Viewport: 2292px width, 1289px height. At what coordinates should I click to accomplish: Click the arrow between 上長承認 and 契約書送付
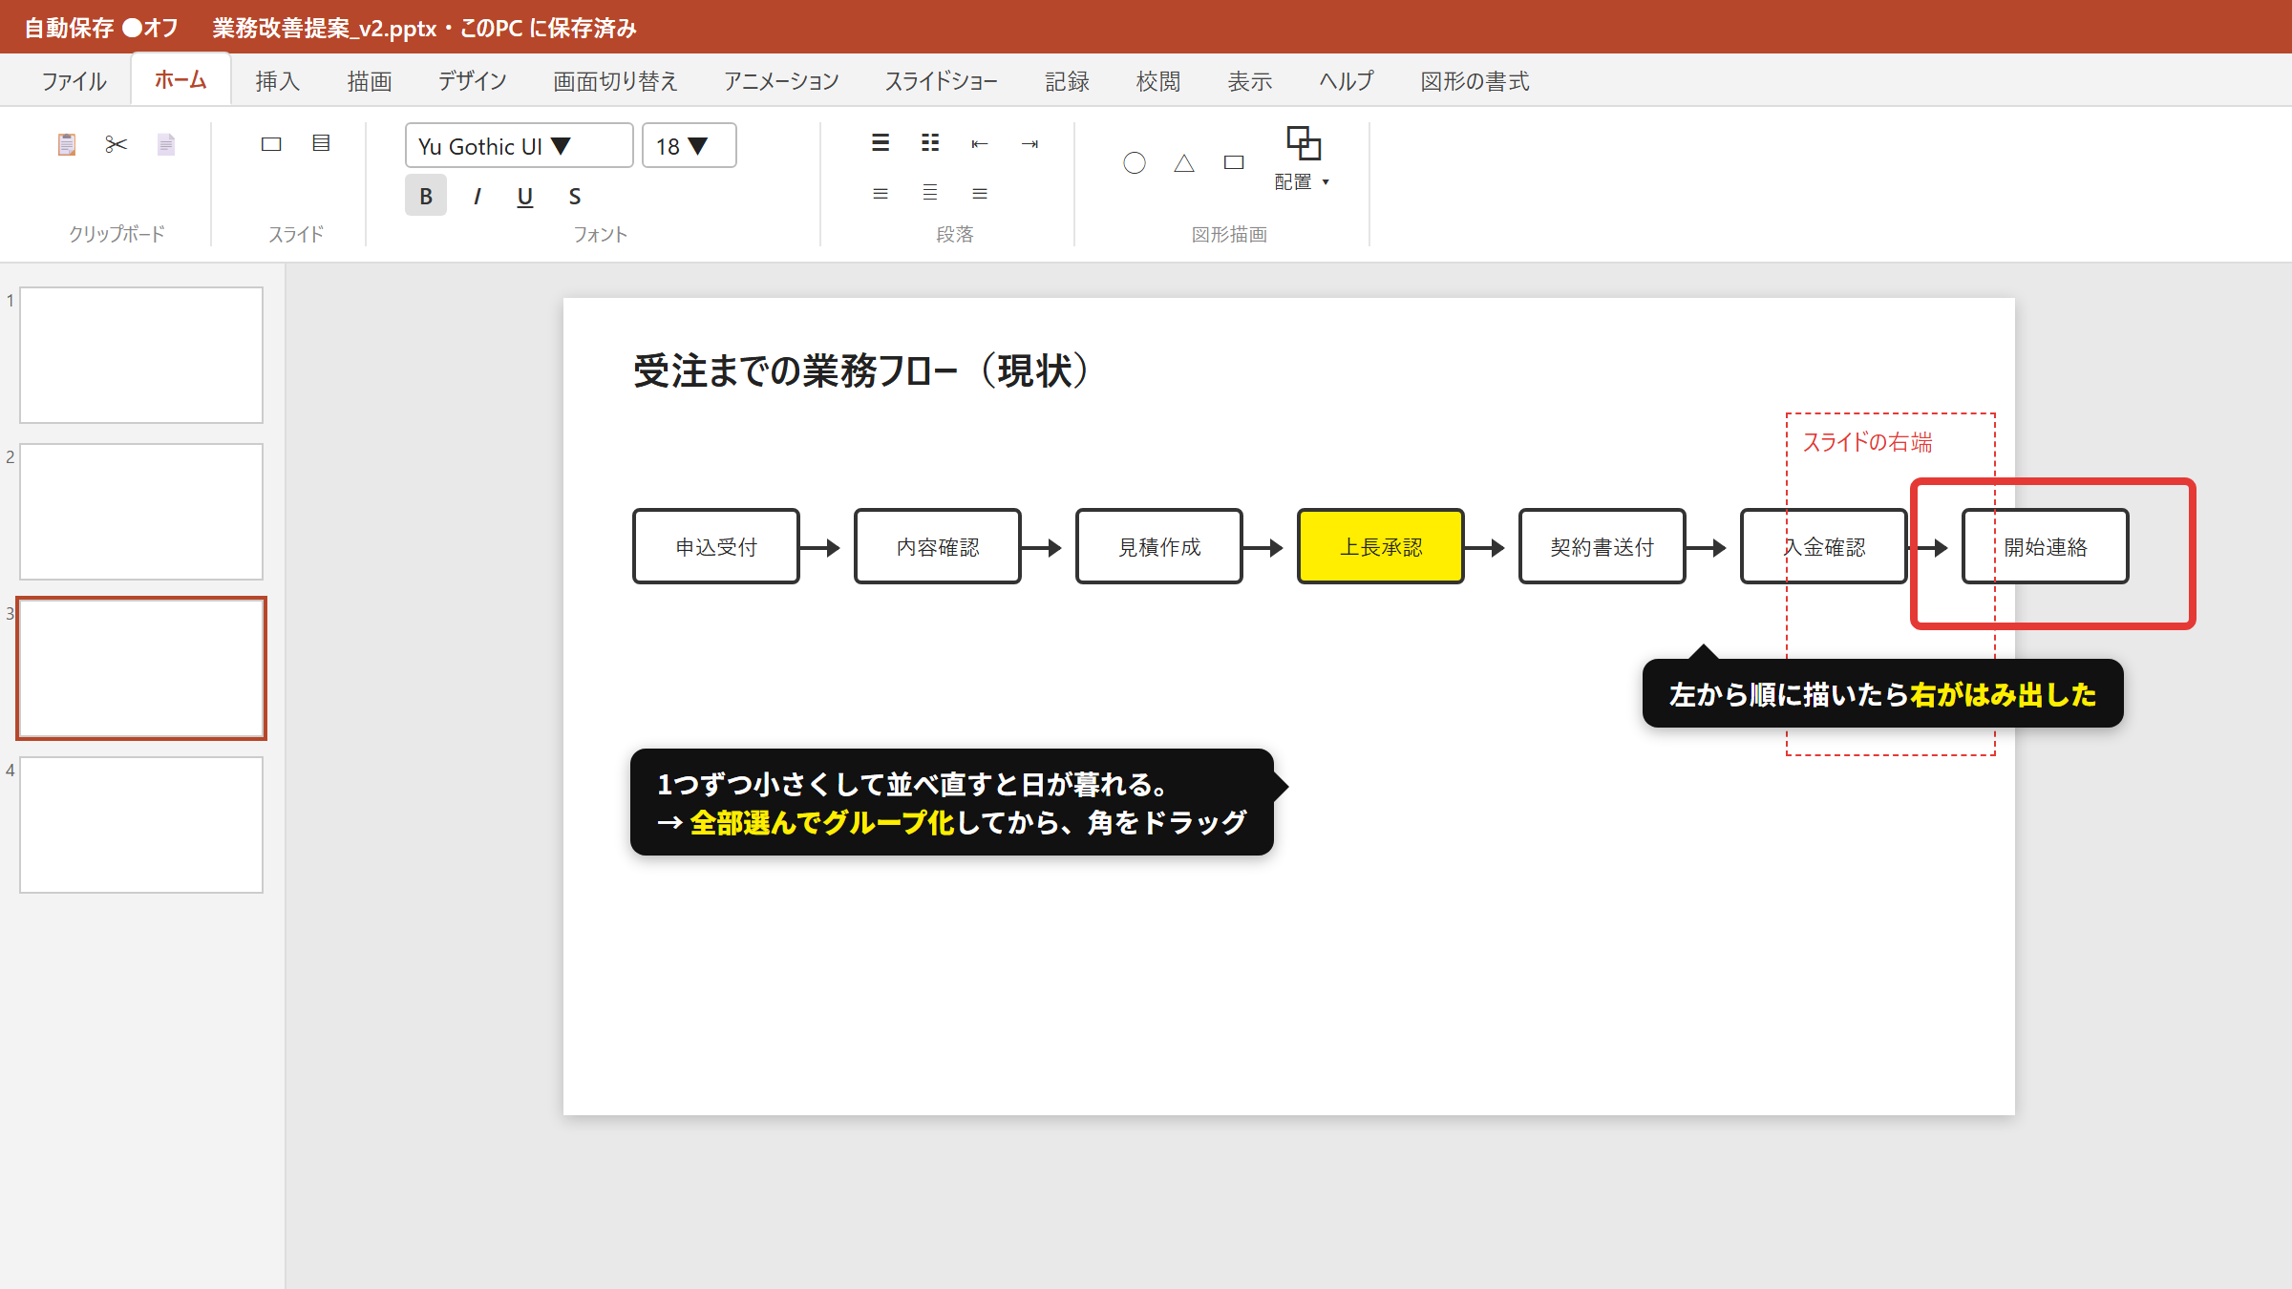tap(1484, 548)
